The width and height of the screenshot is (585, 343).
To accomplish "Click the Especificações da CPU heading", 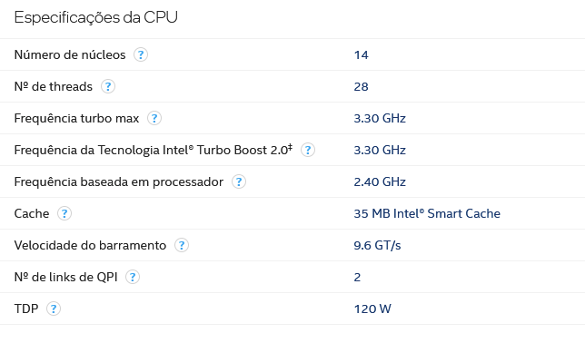I will 96,17.
